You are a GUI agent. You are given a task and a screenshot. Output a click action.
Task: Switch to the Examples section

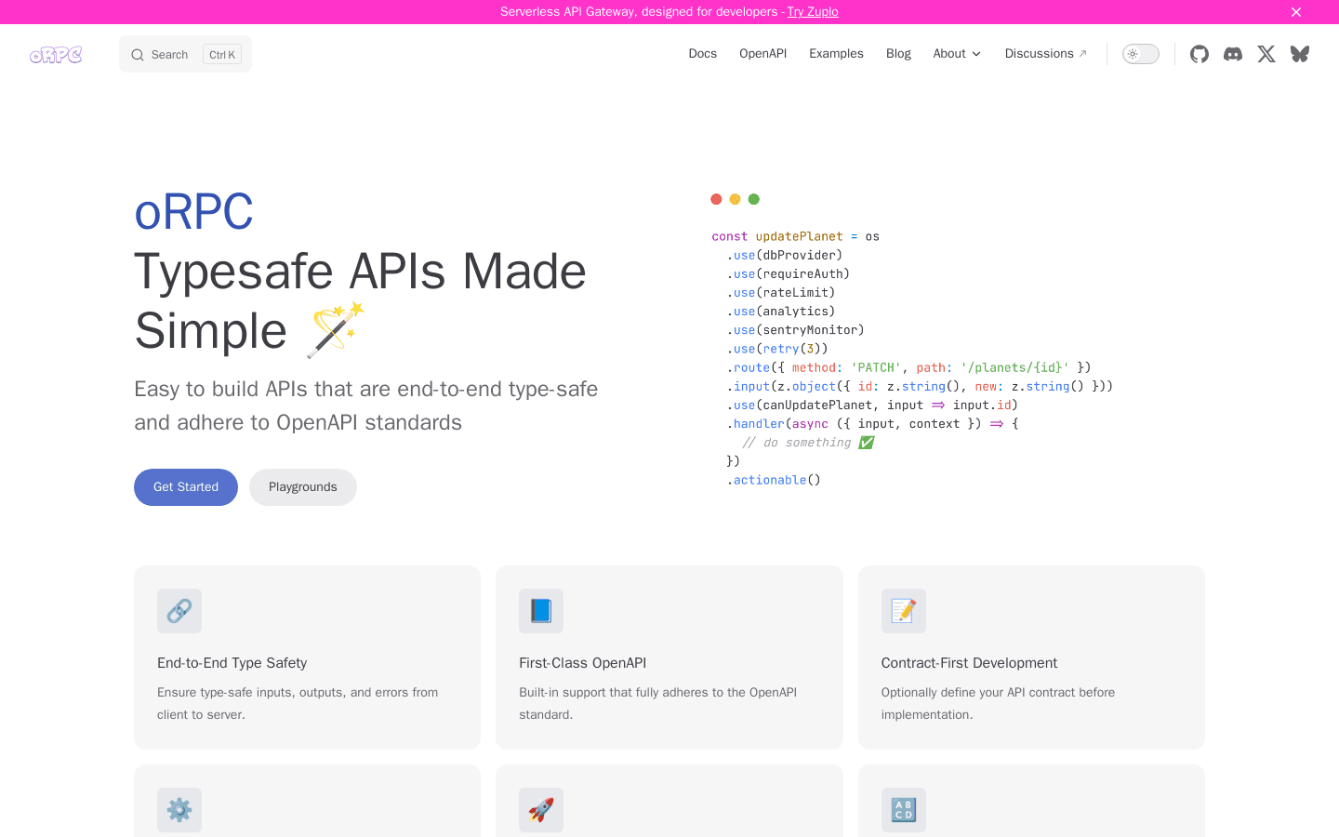(836, 53)
